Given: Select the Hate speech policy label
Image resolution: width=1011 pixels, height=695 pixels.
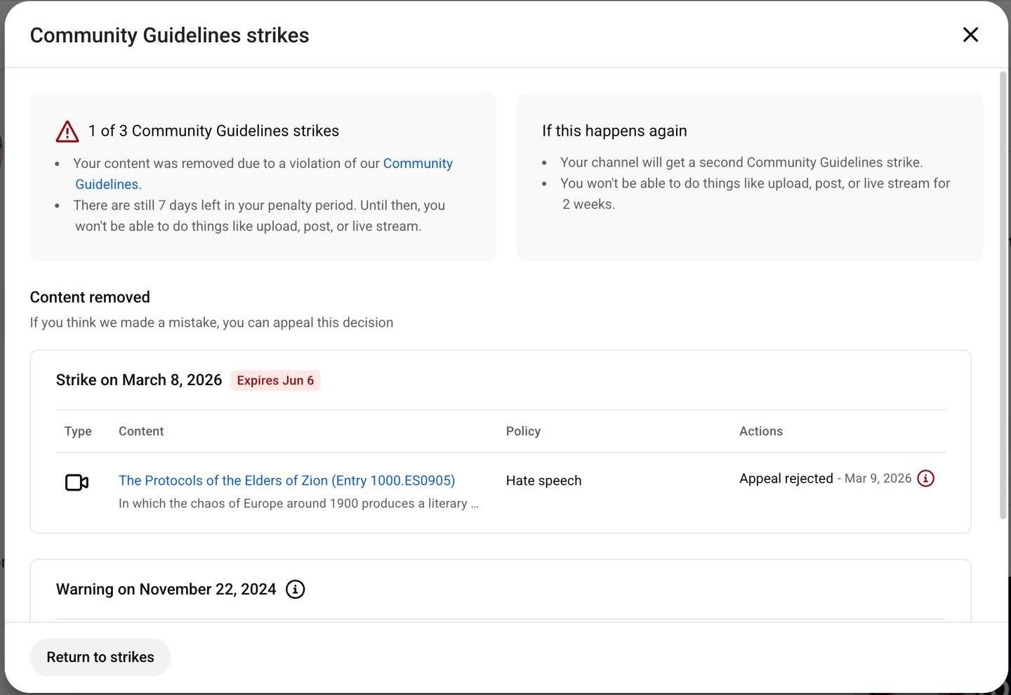Looking at the screenshot, I should tap(543, 481).
